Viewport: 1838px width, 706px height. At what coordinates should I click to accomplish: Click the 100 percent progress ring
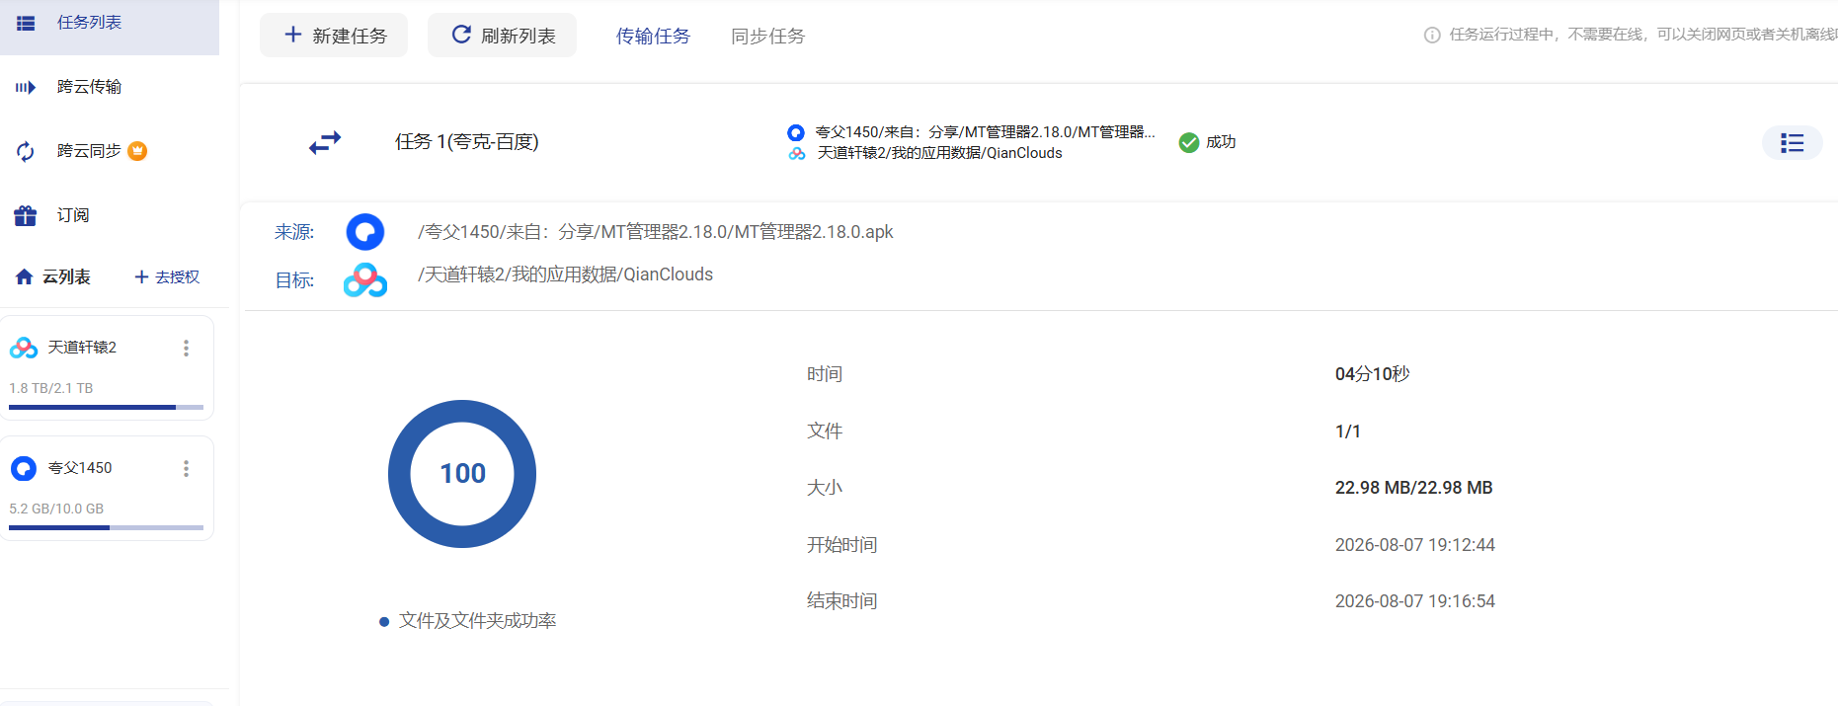click(x=462, y=474)
